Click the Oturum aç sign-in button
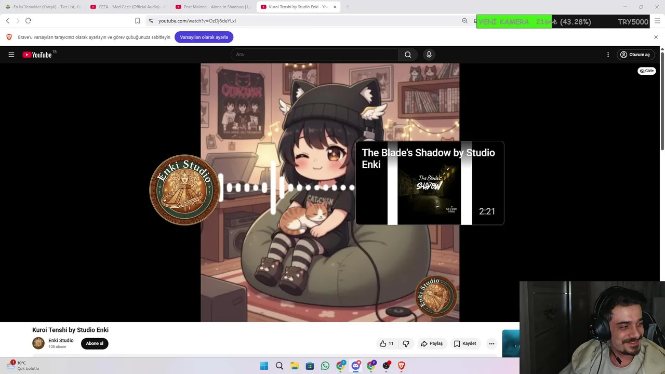 [x=635, y=55]
